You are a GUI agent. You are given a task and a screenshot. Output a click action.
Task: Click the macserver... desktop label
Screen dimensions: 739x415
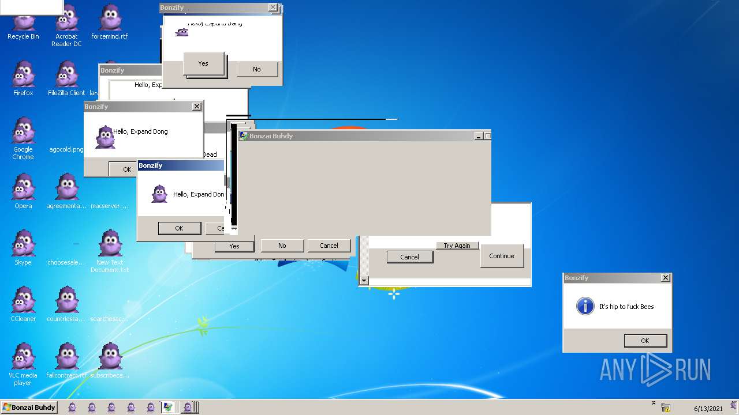[x=110, y=206]
